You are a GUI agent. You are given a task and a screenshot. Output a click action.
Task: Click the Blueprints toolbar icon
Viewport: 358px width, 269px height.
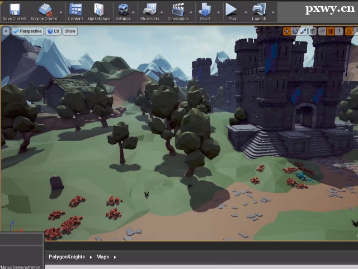click(149, 11)
